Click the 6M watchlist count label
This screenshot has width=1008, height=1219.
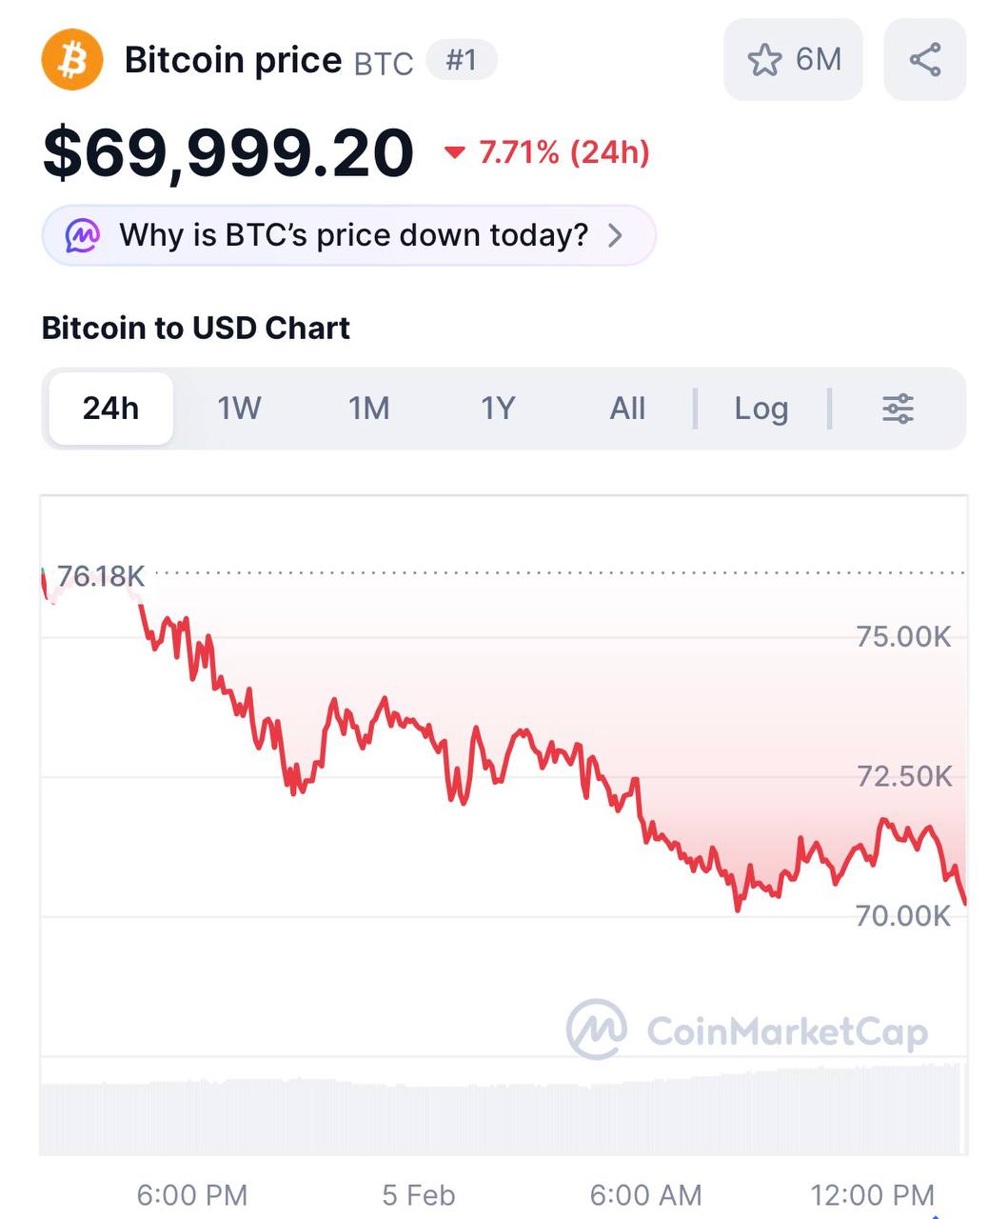tap(819, 60)
